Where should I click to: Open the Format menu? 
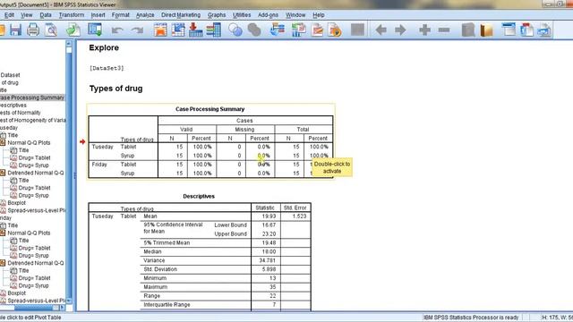121,15
